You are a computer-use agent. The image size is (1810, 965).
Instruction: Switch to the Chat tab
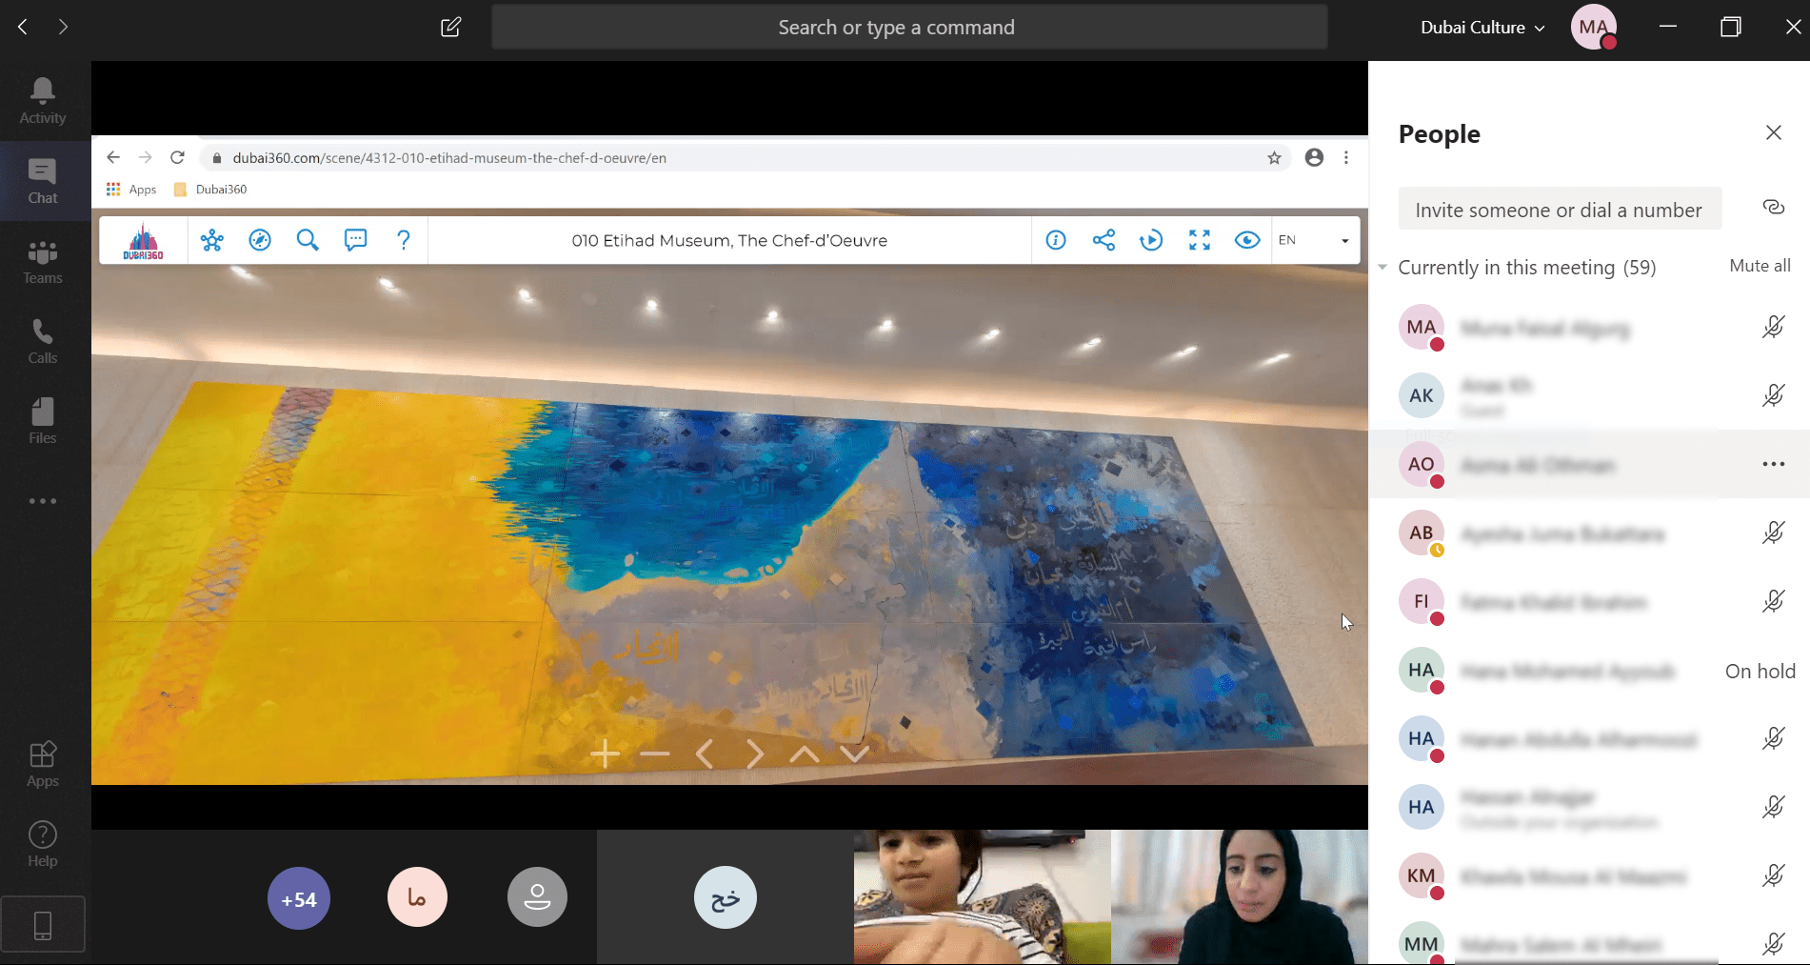(x=43, y=181)
